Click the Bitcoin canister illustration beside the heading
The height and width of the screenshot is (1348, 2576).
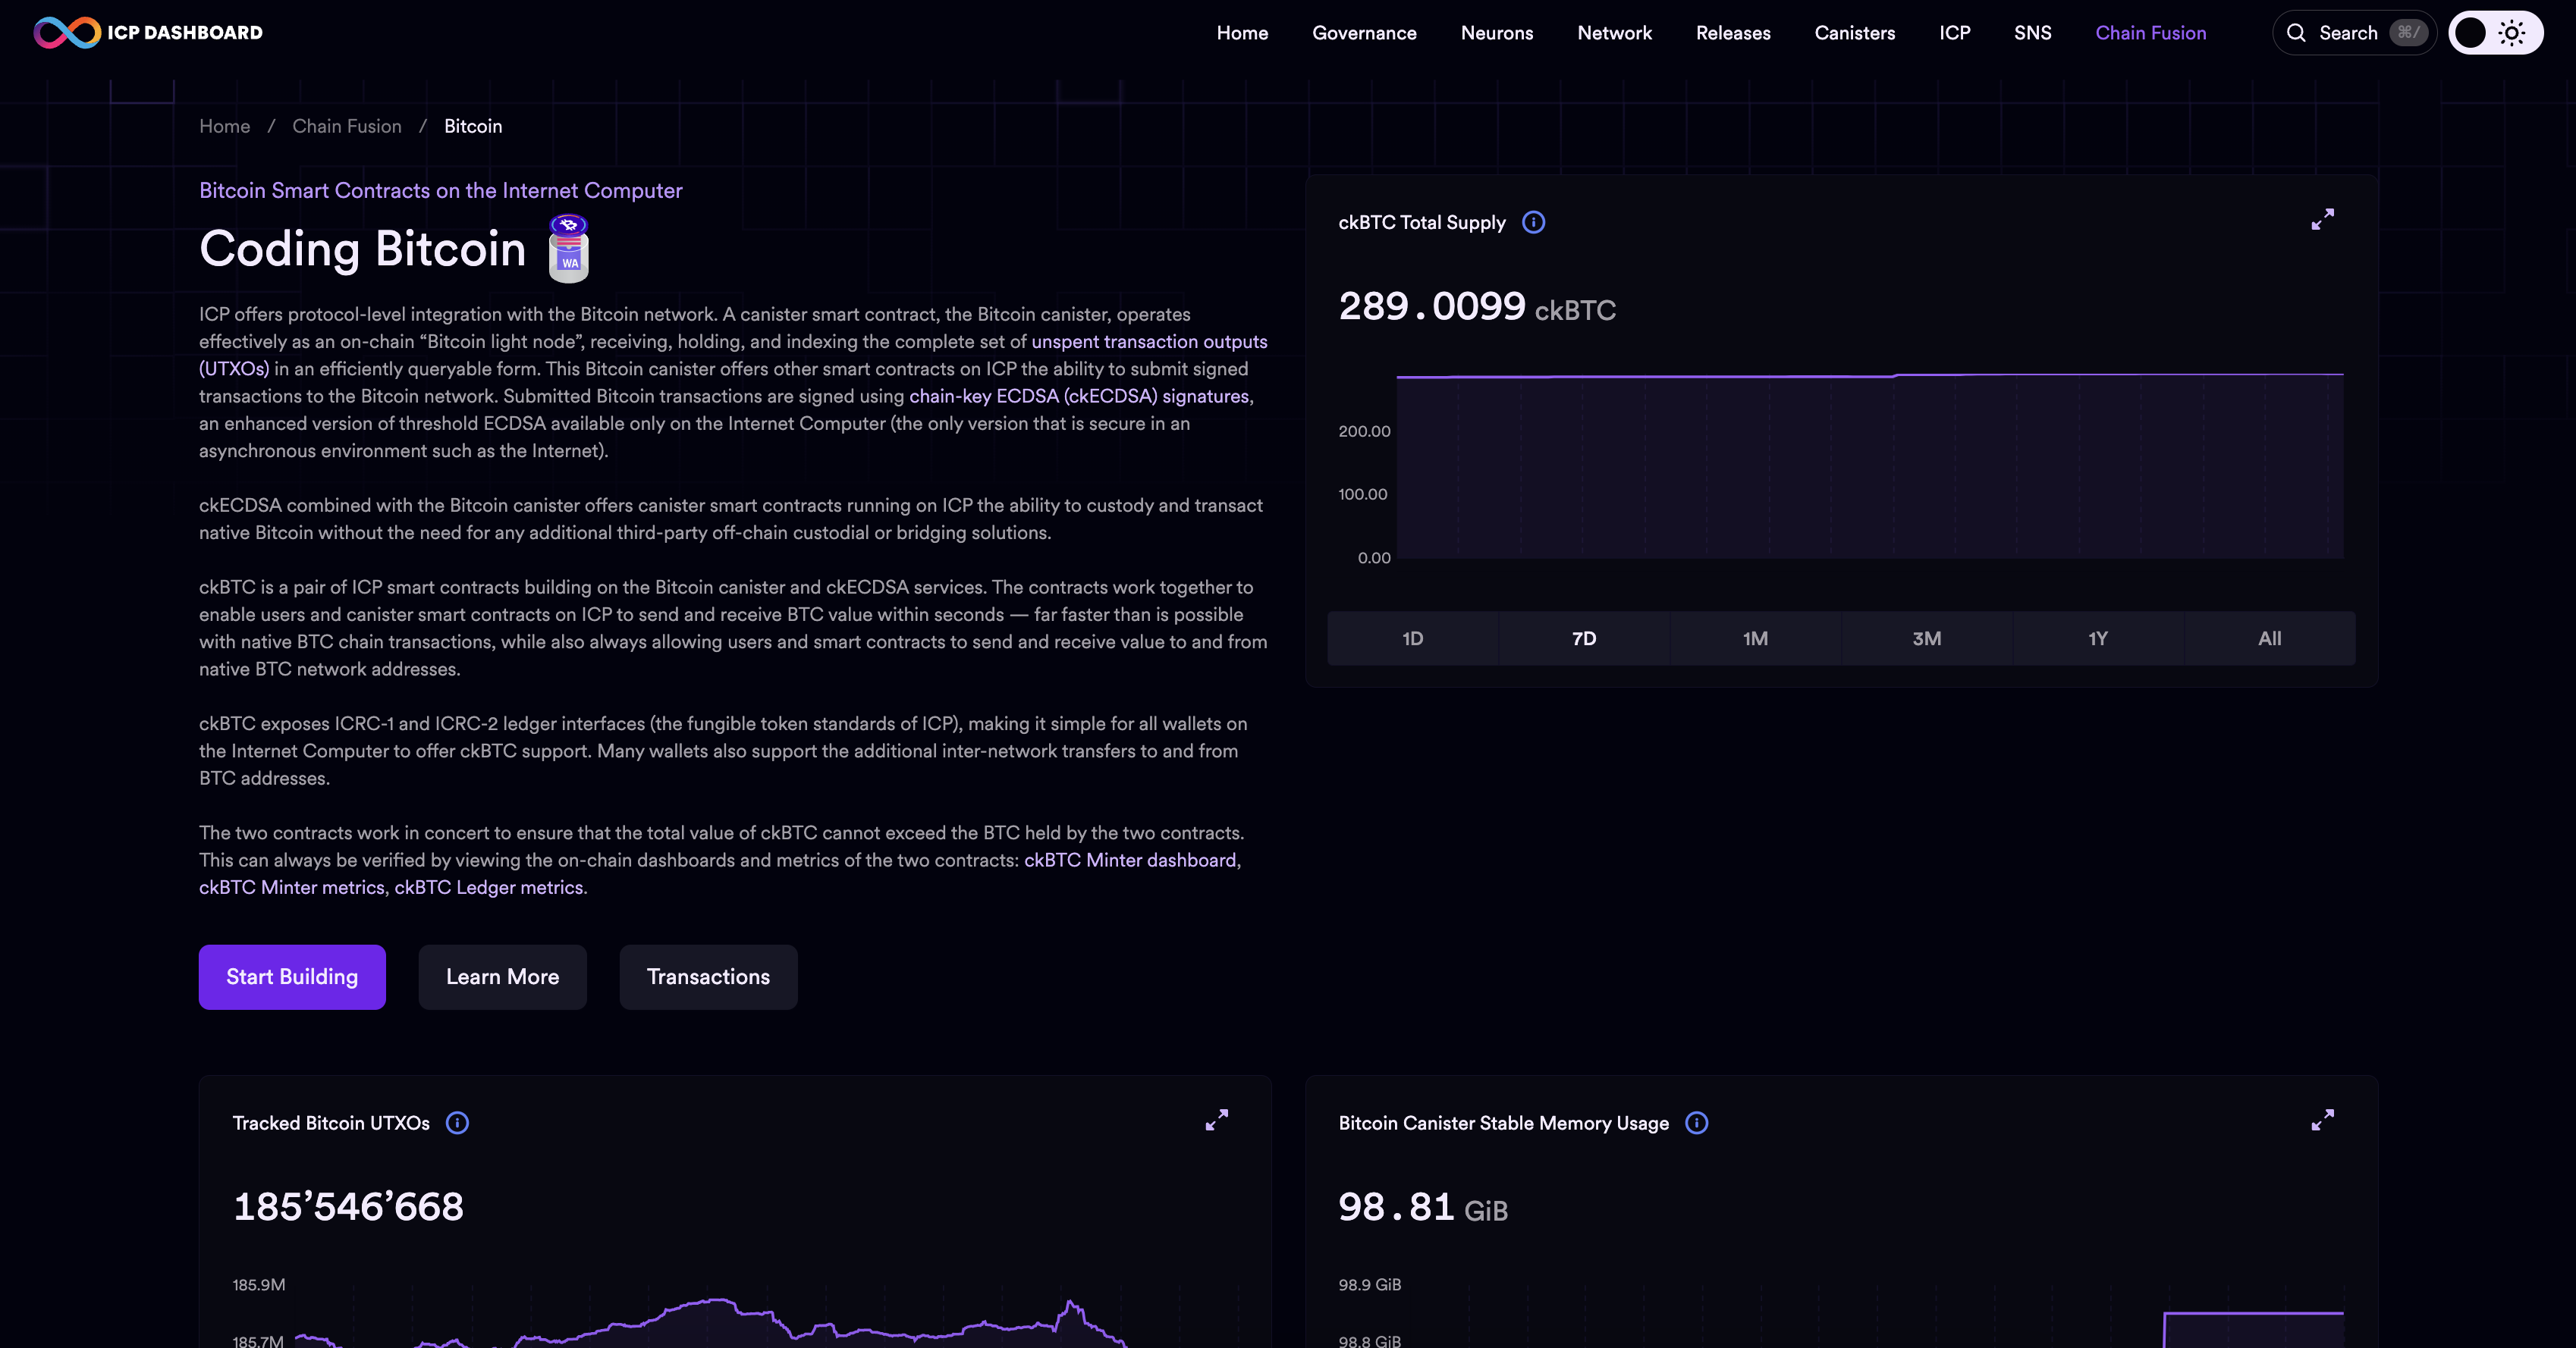(x=569, y=248)
